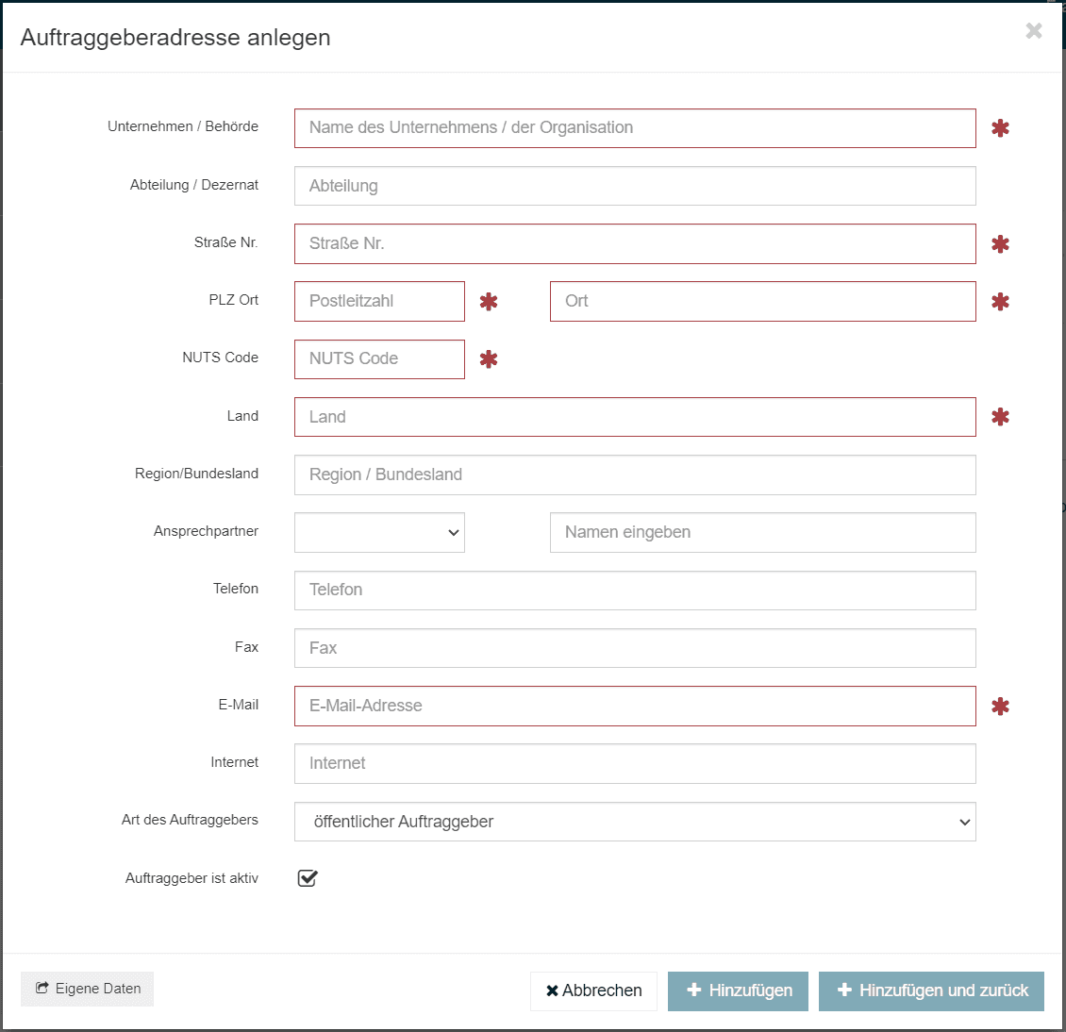Uncheck the Auftraggeber ist aktiv checkbox
The image size is (1066, 1032).
pos(307,878)
